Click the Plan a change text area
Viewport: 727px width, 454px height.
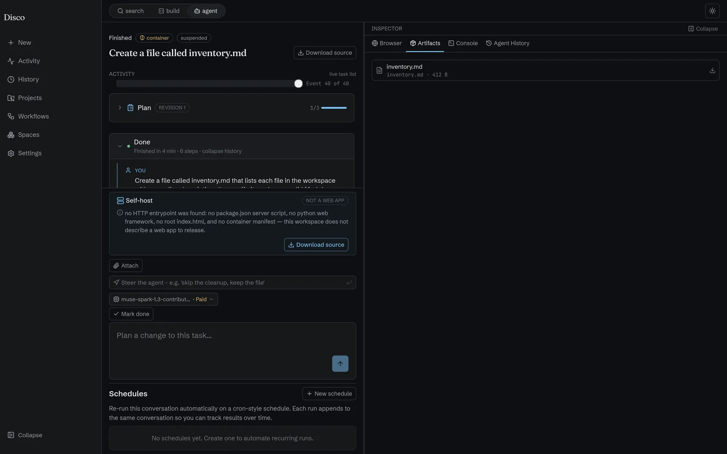click(233, 351)
